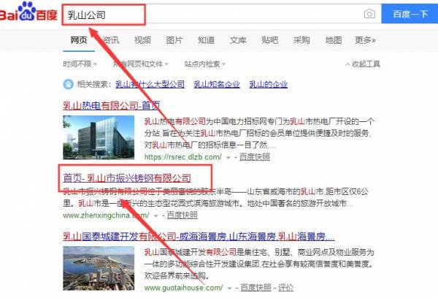Click the 百度一下 search button
Viewport: 438px width, 298px height.
(410, 14)
